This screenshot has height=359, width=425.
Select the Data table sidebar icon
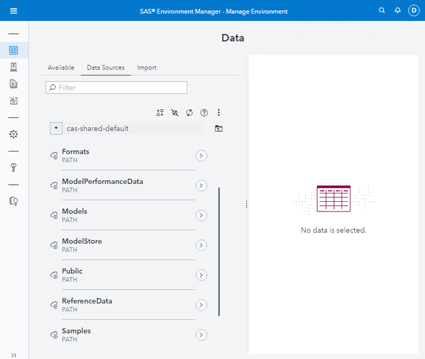coord(13,50)
